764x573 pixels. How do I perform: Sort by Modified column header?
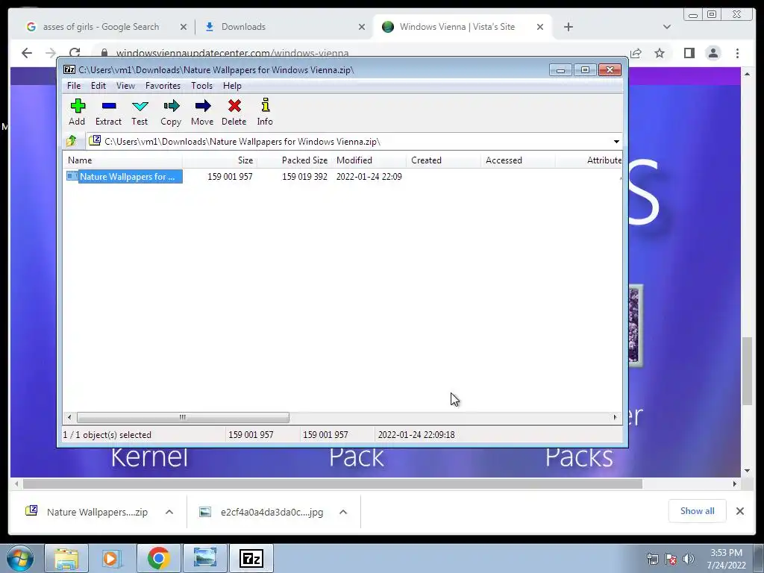[369, 160]
